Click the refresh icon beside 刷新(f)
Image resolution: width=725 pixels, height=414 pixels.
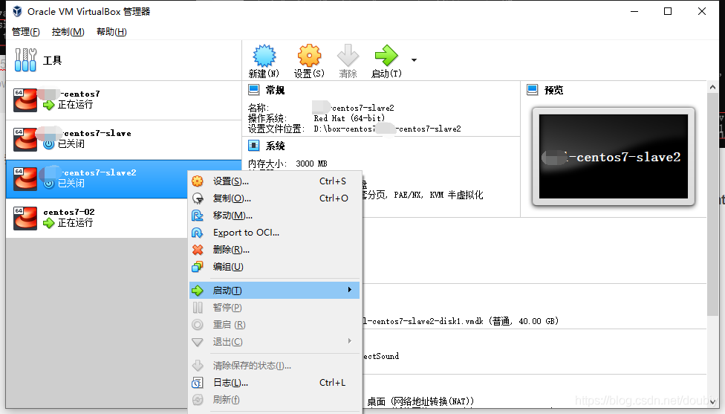pos(198,400)
